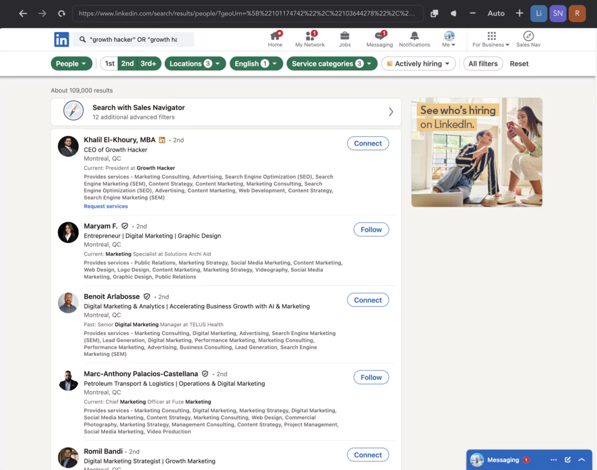Open Romil Bandi's profile name

pyautogui.click(x=103, y=451)
